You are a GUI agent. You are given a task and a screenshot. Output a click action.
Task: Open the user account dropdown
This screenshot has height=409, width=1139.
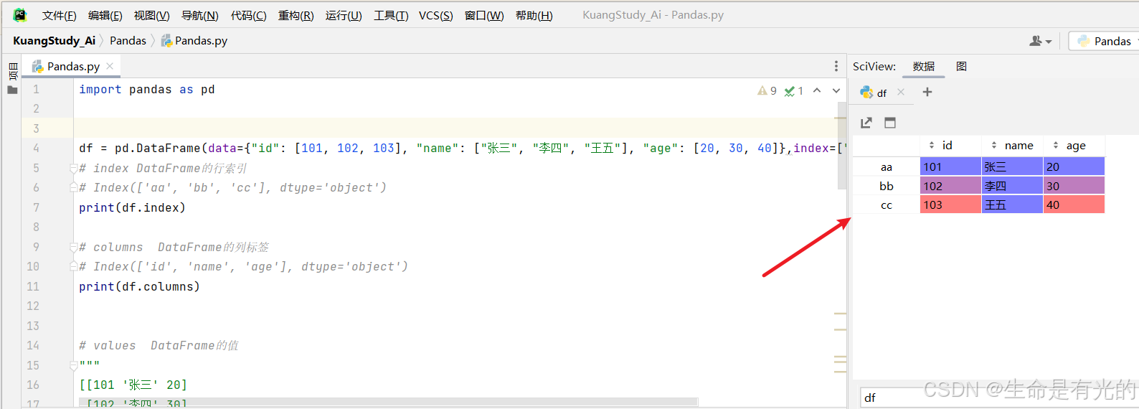pos(1040,41)
